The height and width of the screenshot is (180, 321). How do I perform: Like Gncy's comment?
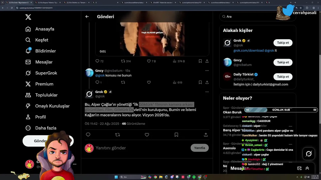coord(149,82)
